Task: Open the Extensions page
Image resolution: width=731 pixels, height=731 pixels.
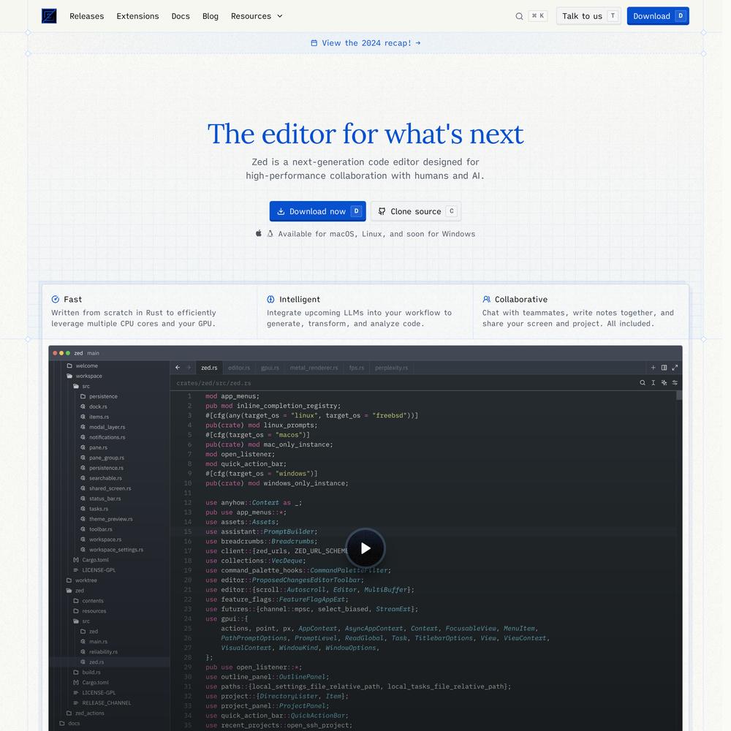Action: point(137,16)
